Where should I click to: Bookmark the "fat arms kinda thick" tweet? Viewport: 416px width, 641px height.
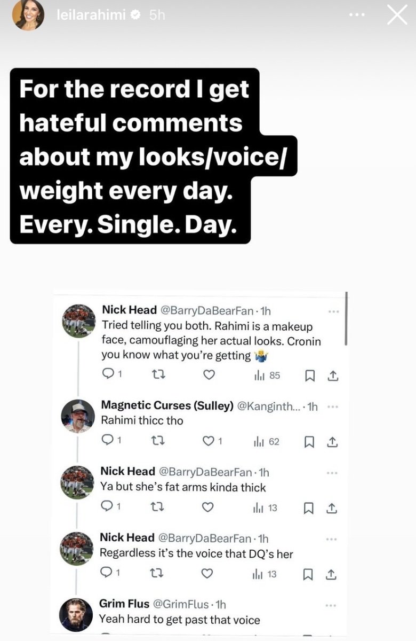click(x=308, y=507)
